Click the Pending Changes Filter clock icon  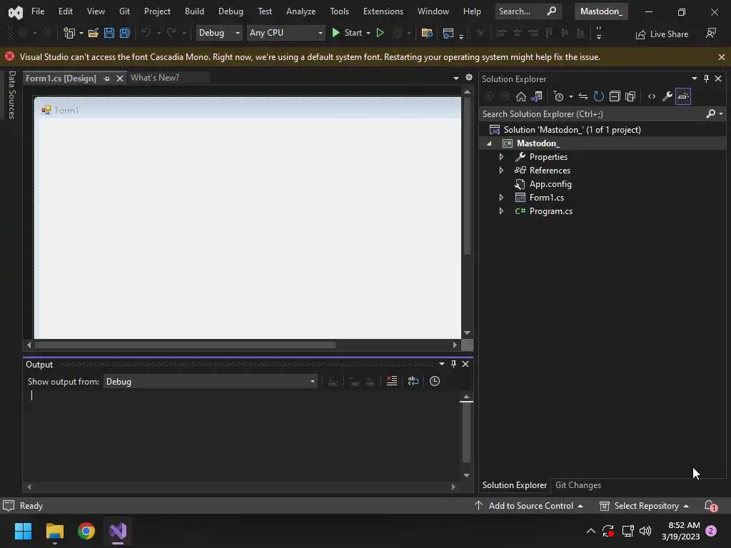coord(558,96)
